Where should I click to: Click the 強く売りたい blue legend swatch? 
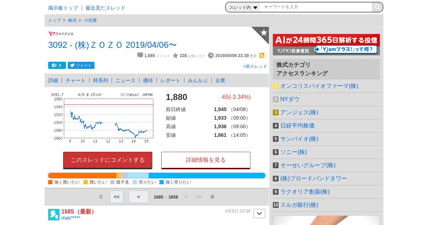(162, 182)
